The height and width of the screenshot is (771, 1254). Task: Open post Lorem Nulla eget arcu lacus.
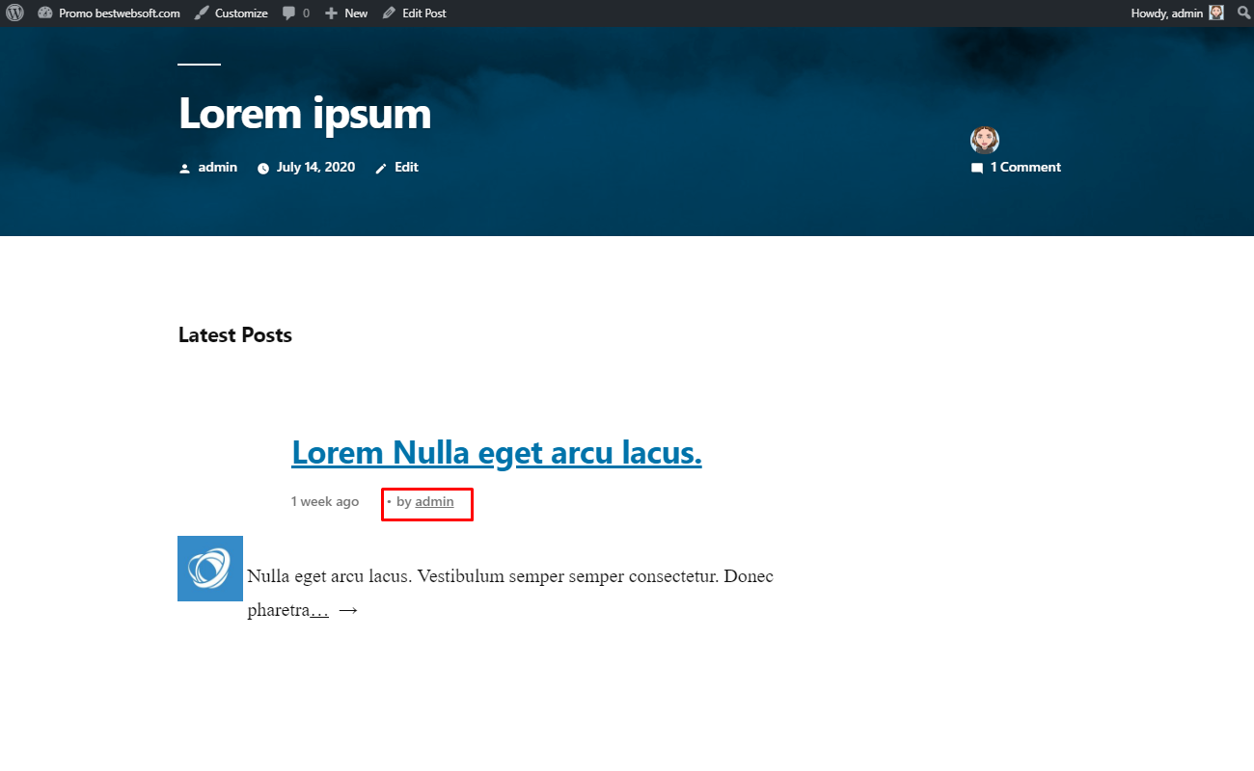[497, 452]
